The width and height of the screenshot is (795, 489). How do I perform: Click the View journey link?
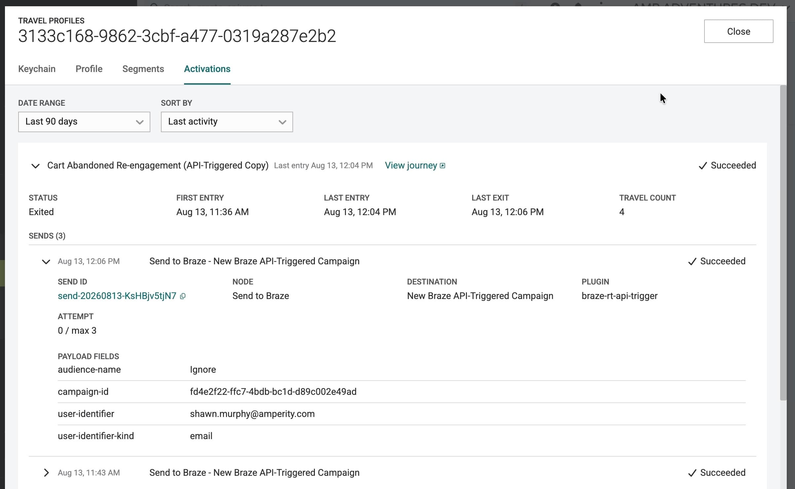tap(411, 165)
